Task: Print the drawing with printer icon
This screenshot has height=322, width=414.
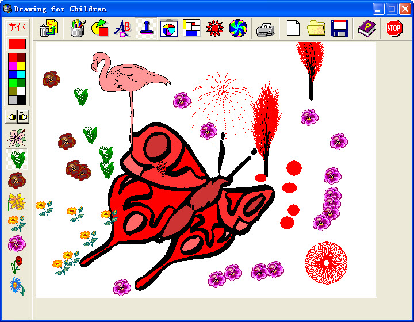Action: (x=265, y=29)
